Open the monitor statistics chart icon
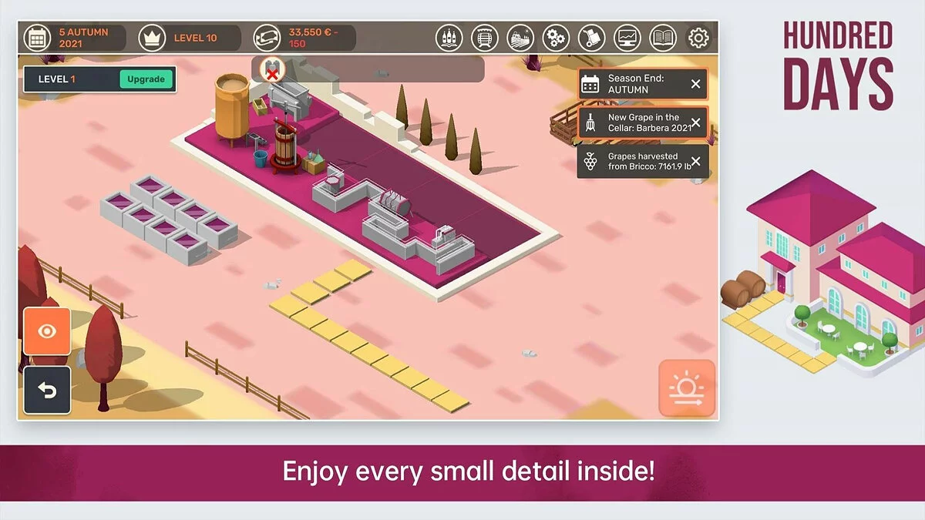 [x=627, y=37]
